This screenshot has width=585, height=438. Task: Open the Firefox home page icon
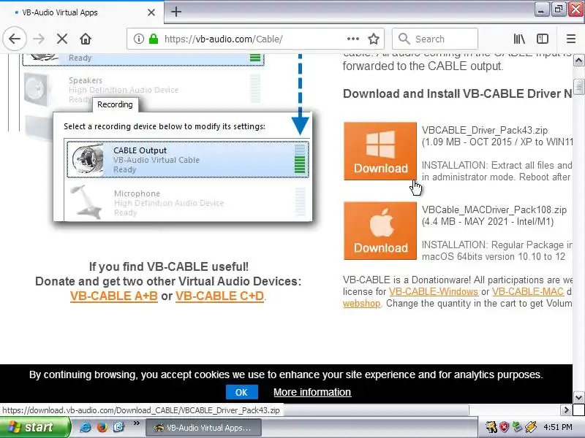[x=86, y=39]
